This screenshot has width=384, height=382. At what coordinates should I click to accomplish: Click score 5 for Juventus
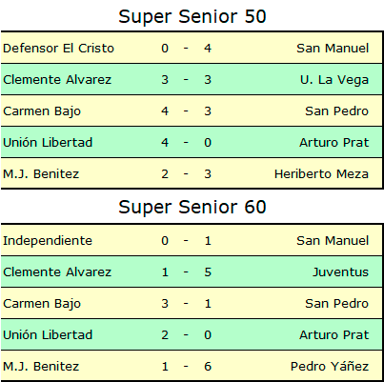[x=208, y=272]
